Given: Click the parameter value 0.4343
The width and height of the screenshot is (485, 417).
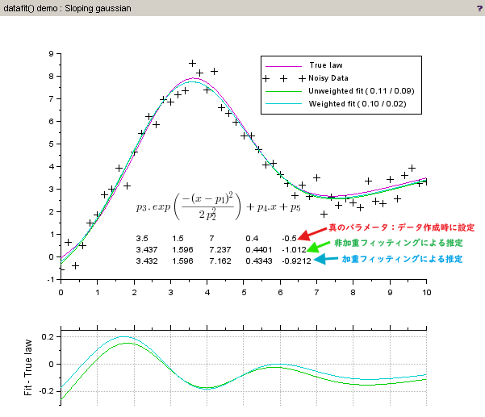Looking at the screenshot, I should (x=257, y=261).
